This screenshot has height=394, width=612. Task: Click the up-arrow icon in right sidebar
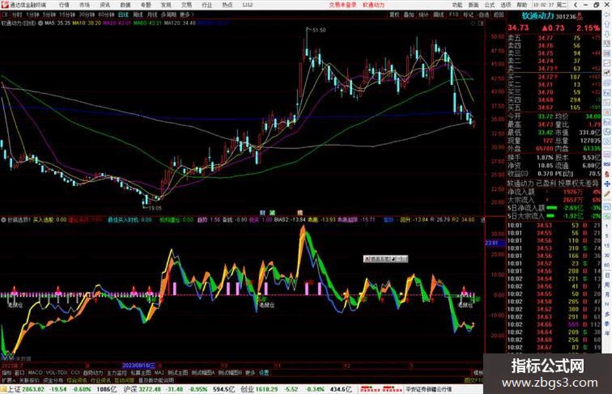coord(607,25)
